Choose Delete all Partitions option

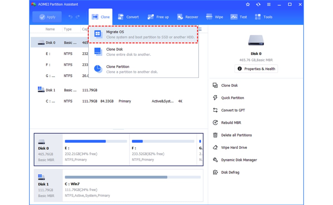tap(236, 135)
